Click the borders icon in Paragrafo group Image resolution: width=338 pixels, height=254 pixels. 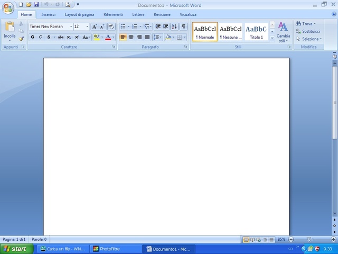180,37
